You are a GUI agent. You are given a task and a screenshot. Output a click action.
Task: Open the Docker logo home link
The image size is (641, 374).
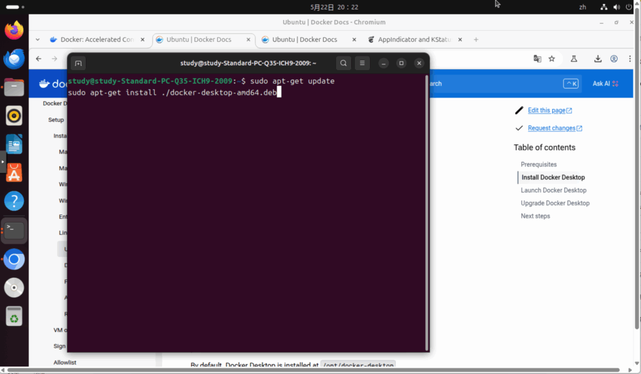[x=53, y=84]
